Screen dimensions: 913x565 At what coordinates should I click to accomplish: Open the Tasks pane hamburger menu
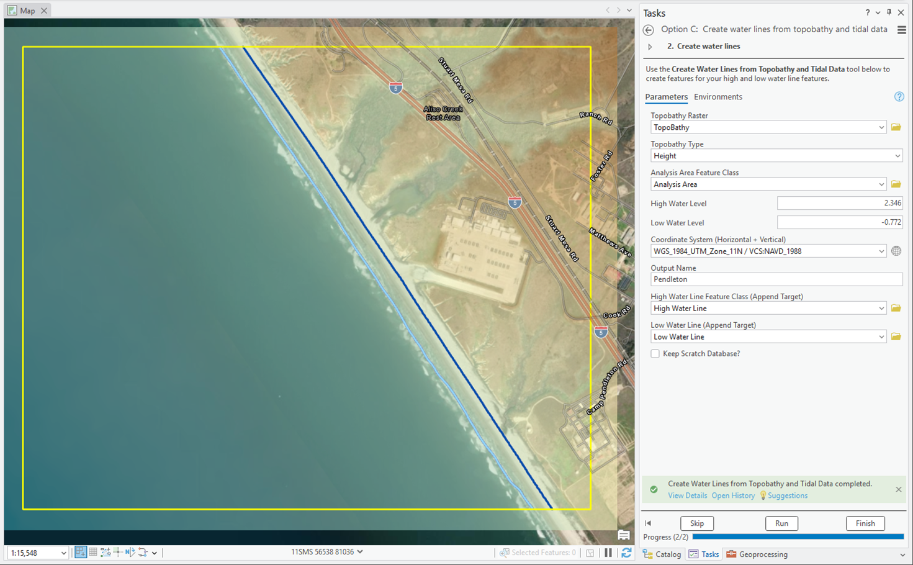pos(901,30)
